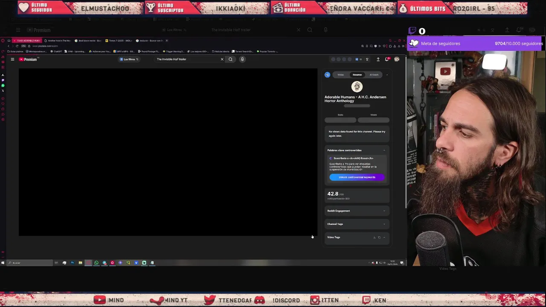Open a new browser tab

167,41
